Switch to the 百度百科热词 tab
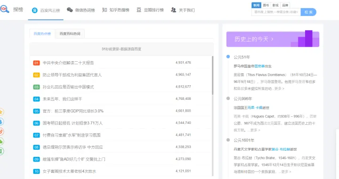 tap(70, 34)
